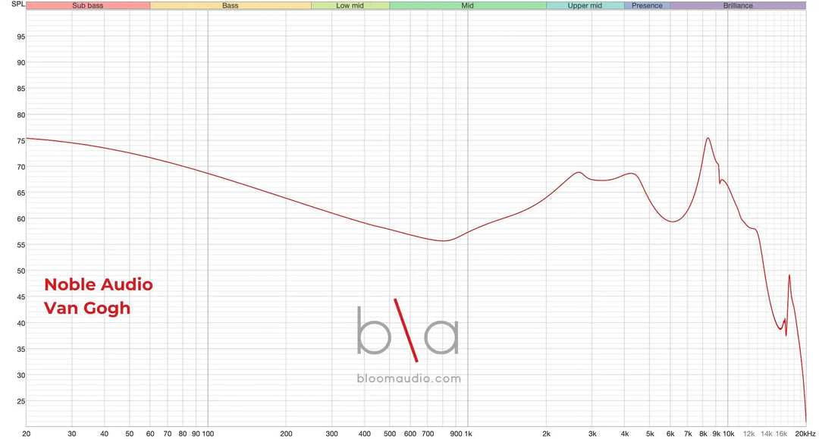Click the 25 dB axis value
819x439 pixels.
point(21,401)
